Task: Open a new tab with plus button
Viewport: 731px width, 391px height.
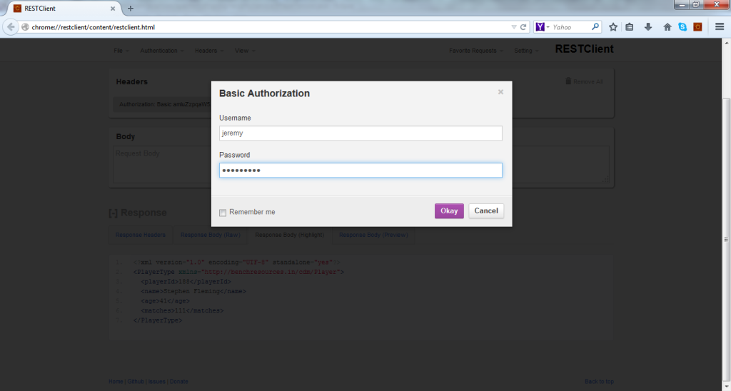Action: pos(131,8)
